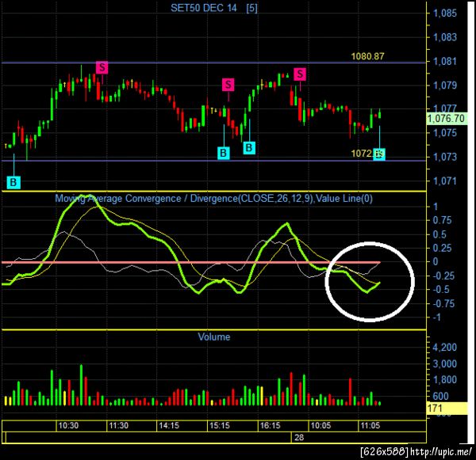Click the S sell marker nearest the 11:30 gridline
476x460 pixels.
pyautogui.click(x=102, y=67)
